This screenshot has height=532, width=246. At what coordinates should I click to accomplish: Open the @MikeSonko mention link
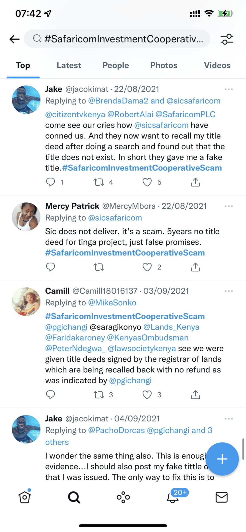[112, 303]
